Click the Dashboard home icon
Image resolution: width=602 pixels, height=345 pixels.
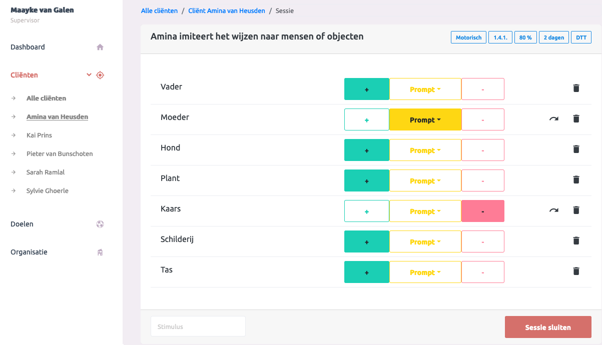100,47
